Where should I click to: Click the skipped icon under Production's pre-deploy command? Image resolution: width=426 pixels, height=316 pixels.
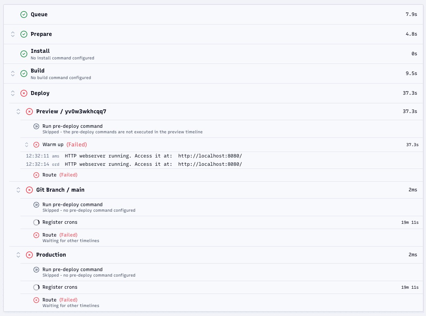pyautogui.click(x=36, y=270)
